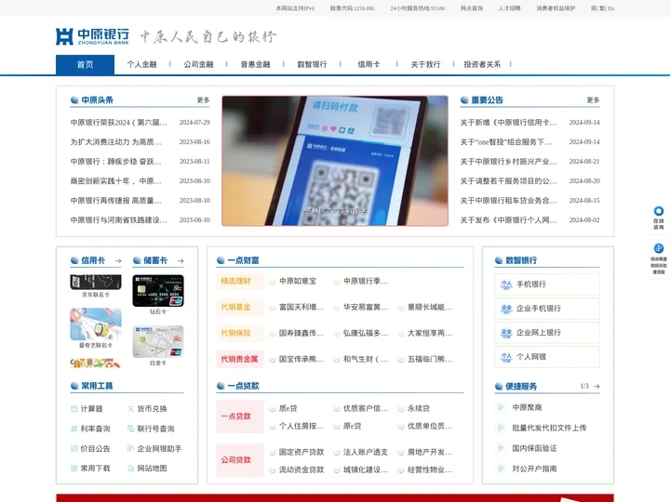Image resolution: width=670 pixels, height=502 pixels.
Task: Open 人才招聘 in the top bar
Action: (509, 8)
